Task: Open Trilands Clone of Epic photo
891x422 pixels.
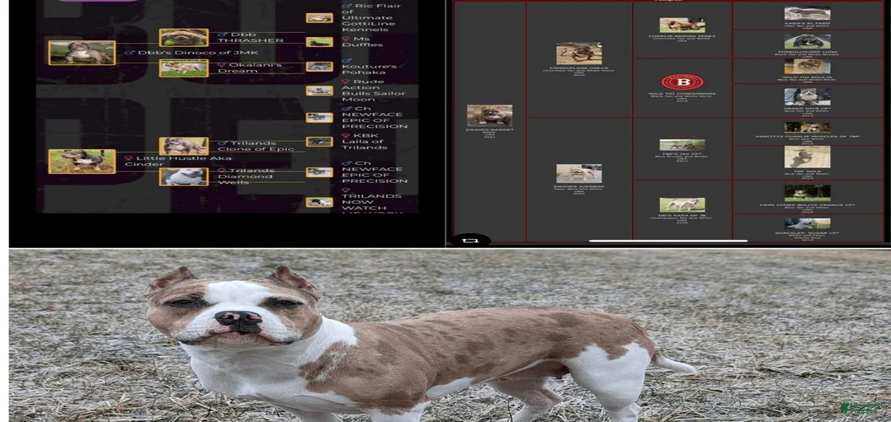Action: point(183,146)
